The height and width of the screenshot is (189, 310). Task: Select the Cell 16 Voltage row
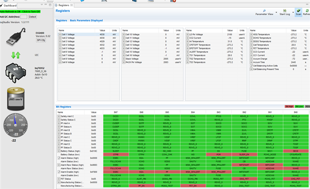coord(152,55)
